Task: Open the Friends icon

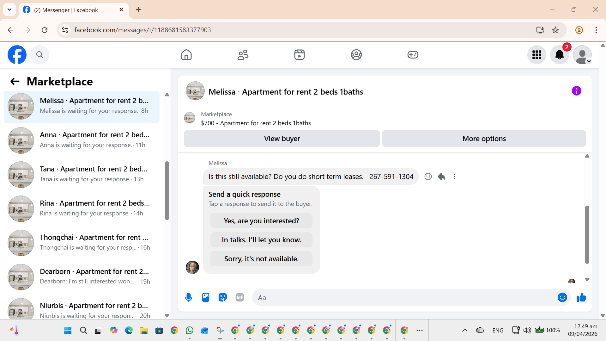Action: point(243,55)
